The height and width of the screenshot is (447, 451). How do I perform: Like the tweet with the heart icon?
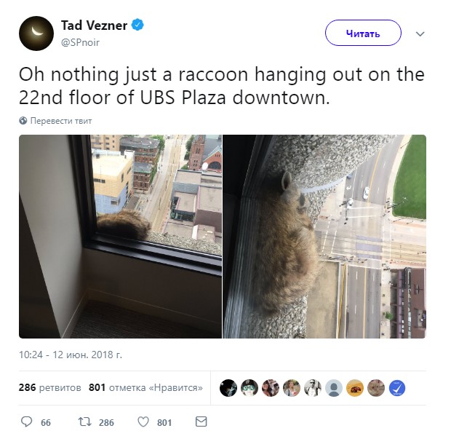tap(143, 422)
